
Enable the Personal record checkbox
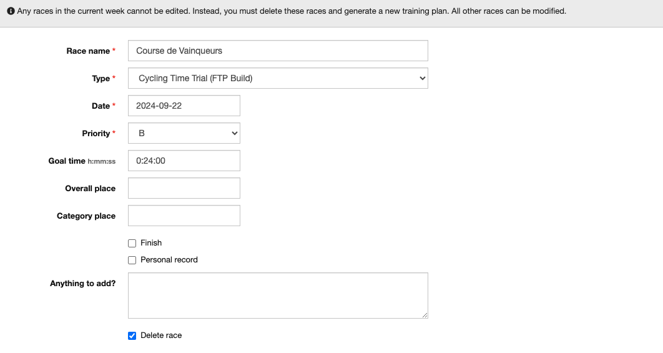132,260
